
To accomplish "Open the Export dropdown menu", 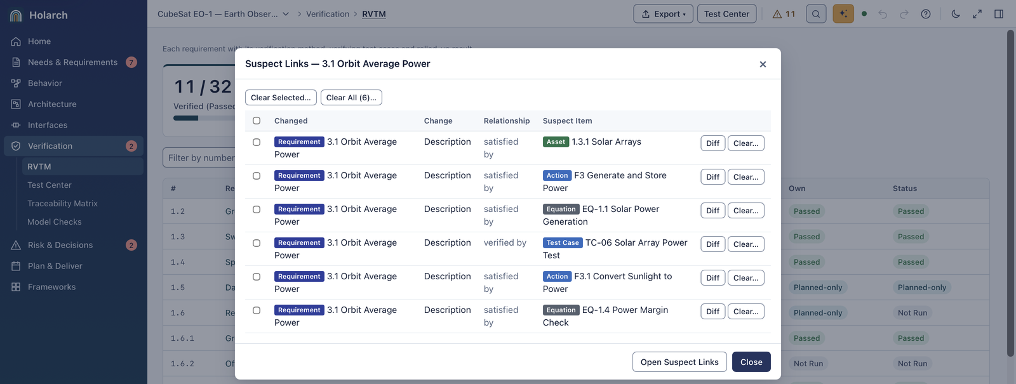I will pos(664,14).
